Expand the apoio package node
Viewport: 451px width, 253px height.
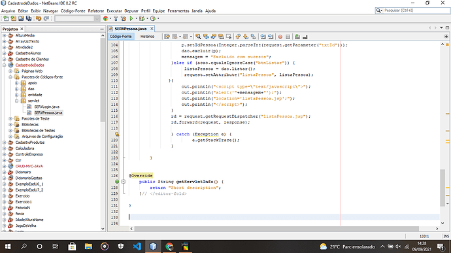coord(17,83)
